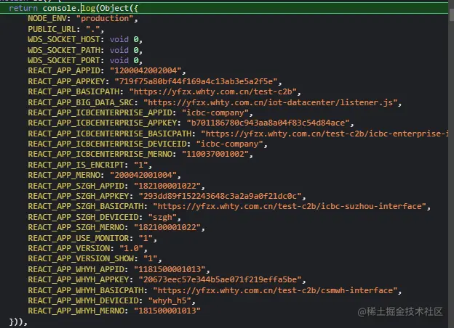This screenshot has width=454, height=328.
Task: Click the REACT_APP_VERSION key
Action: tap(68, 248)
